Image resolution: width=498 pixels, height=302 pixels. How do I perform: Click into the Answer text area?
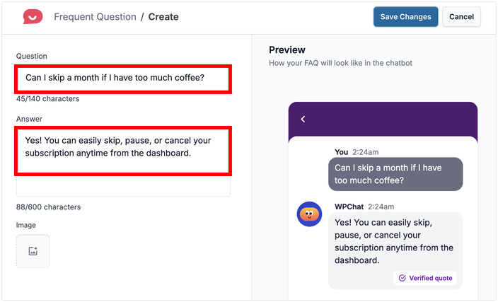(123, 151)
